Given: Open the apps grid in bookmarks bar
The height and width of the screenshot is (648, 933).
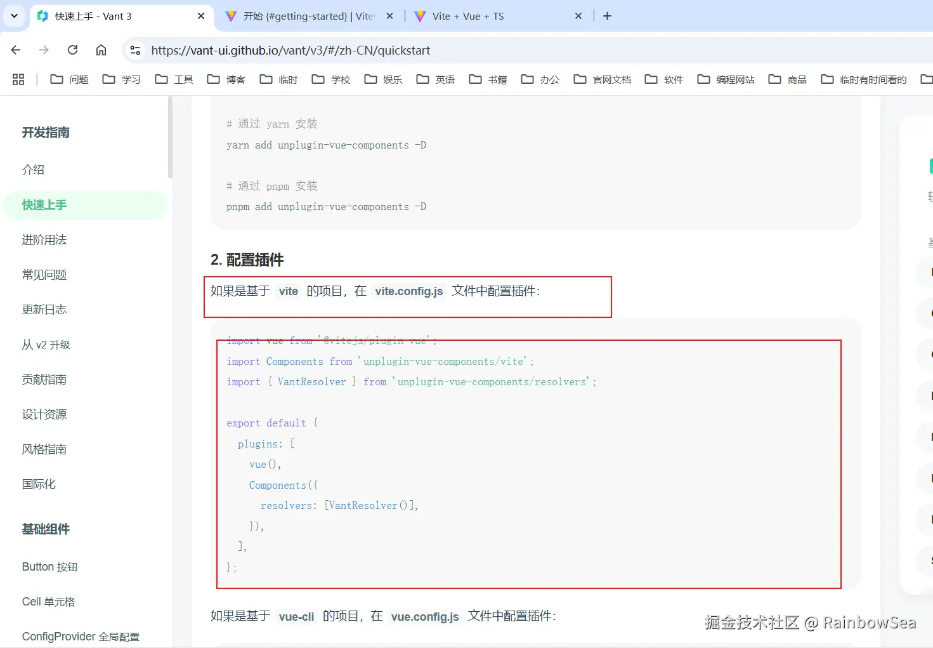Looking at the screenshot, I should pyautogui.click(x=18, y=79).
